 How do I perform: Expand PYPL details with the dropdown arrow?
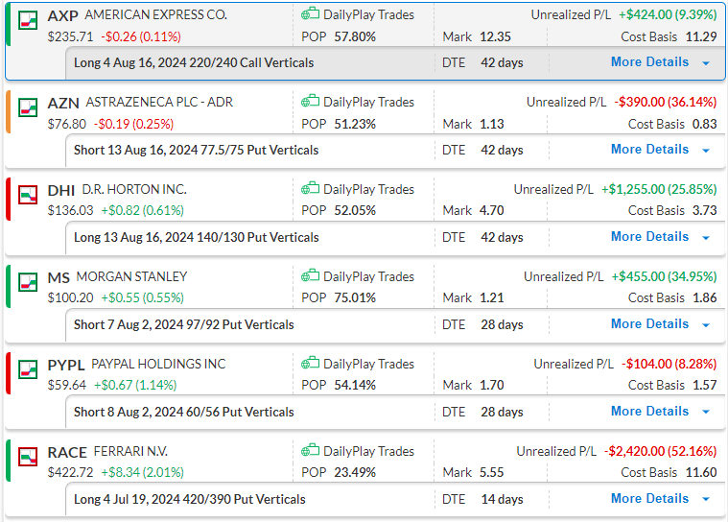click(706, 412)
